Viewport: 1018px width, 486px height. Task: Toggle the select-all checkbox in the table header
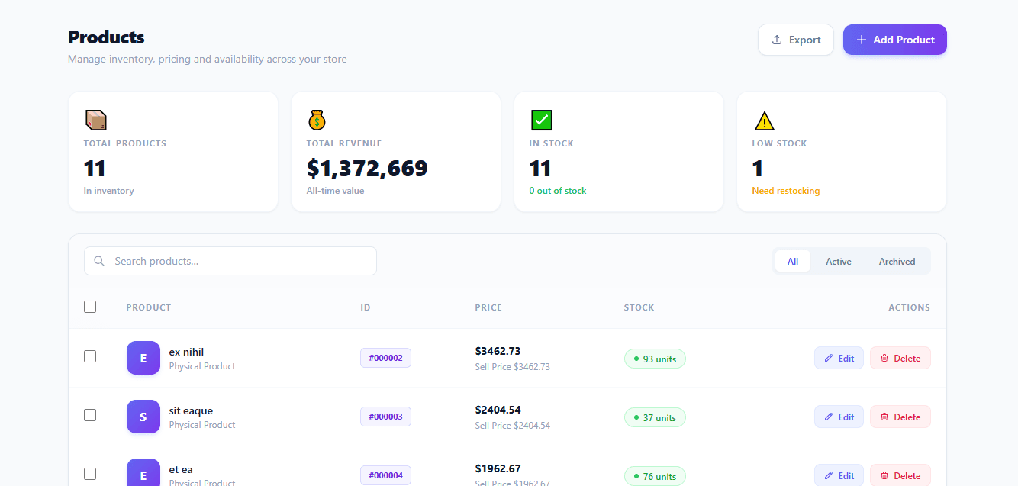coord(89,306)
